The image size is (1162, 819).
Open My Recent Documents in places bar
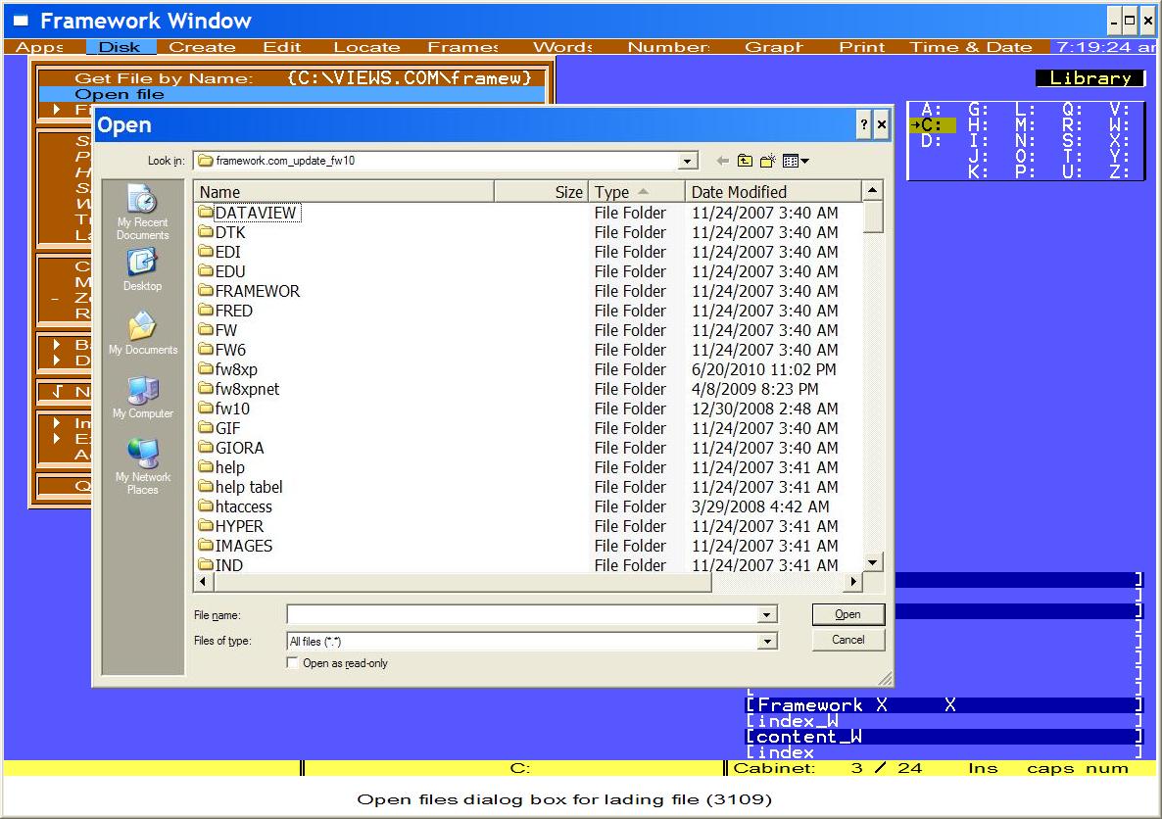click(142, 212)
